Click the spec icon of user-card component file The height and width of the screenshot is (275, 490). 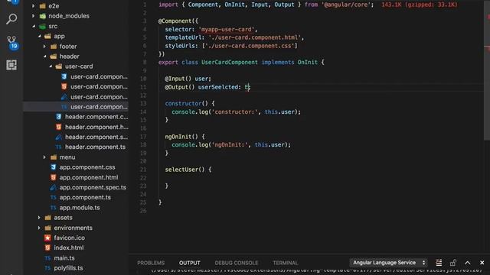[x=64, y=97]
